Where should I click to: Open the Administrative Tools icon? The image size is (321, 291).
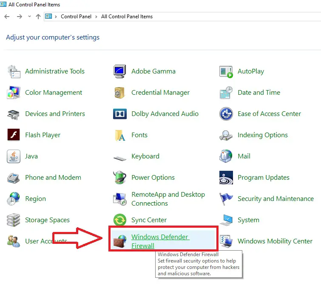(14, 71)
